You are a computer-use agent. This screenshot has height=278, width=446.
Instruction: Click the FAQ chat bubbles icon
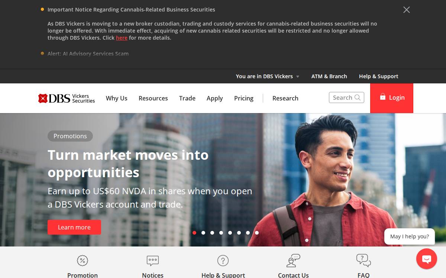pos(363,261)
